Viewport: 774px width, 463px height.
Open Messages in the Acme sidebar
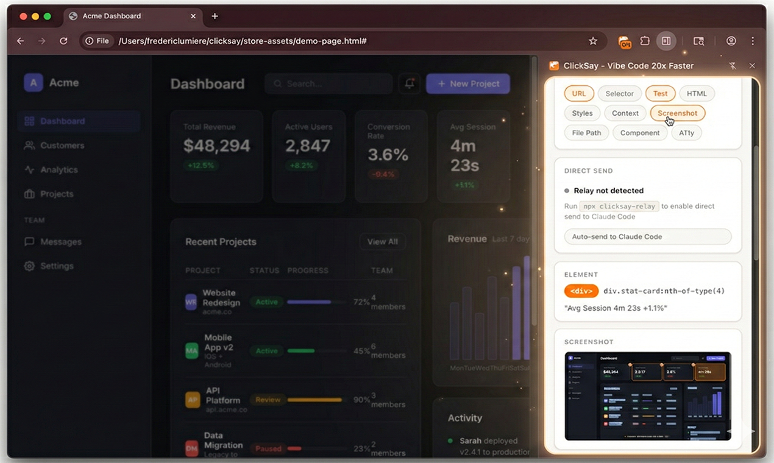[79, 242]
